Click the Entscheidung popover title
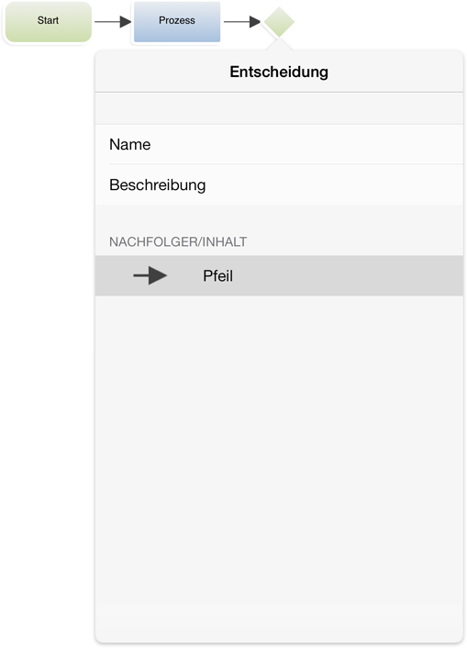 click(x=279, y=72)
